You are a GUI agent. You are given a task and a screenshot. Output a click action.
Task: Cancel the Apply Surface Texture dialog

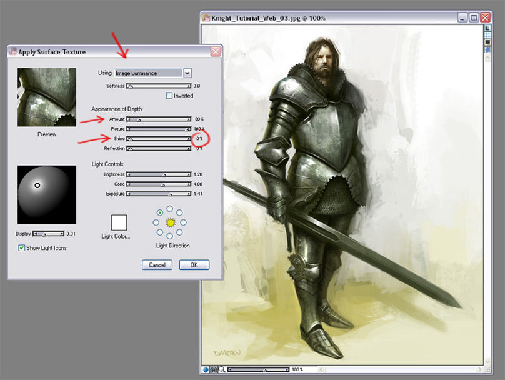pos(156,264)
